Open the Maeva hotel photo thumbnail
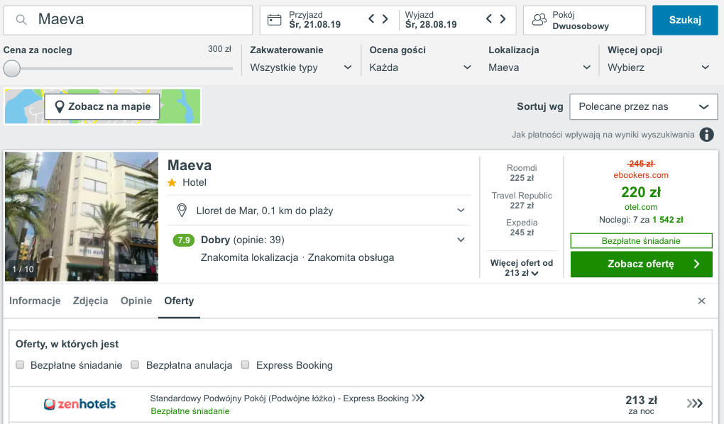Screen dimensions: 724x424 [82, 216]
